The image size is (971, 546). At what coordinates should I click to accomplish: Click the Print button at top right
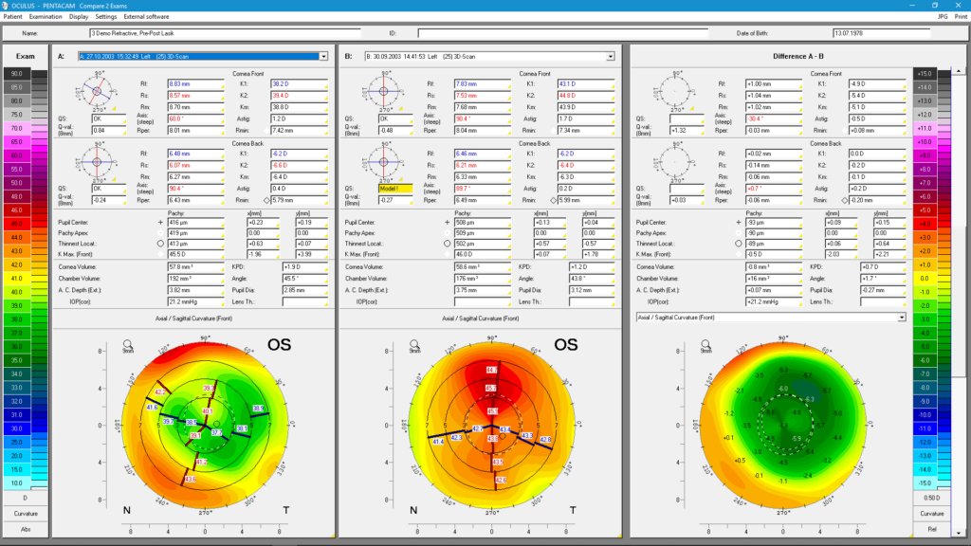961,16
